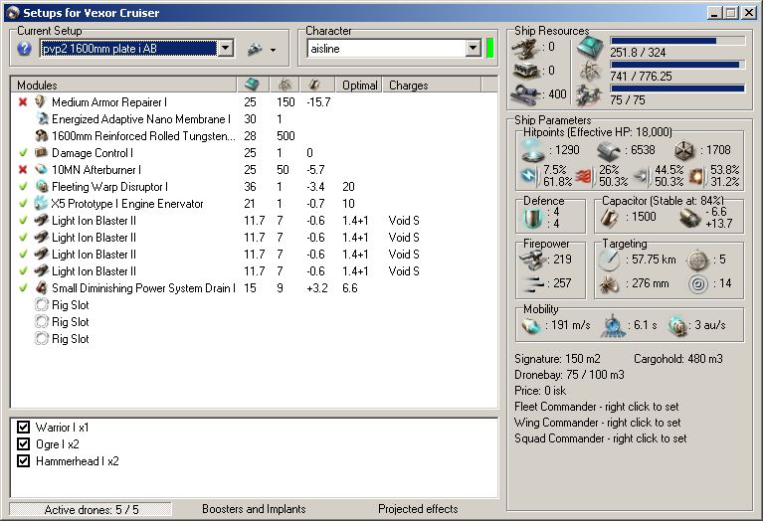Click the drone bandwidth icon beside 75 / 75
This screenshot has width=763, height=521.
click(x=588, y=95)
